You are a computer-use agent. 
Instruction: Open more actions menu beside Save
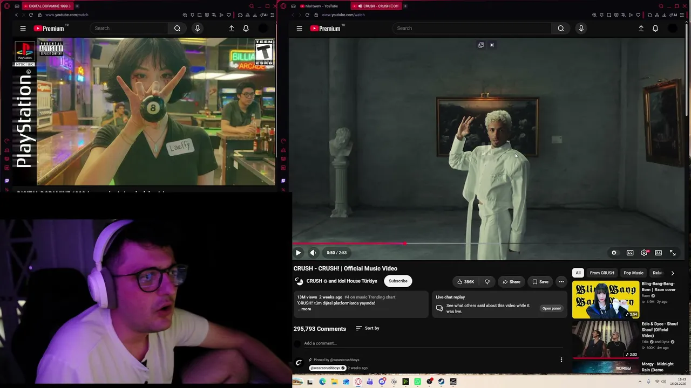561,281
